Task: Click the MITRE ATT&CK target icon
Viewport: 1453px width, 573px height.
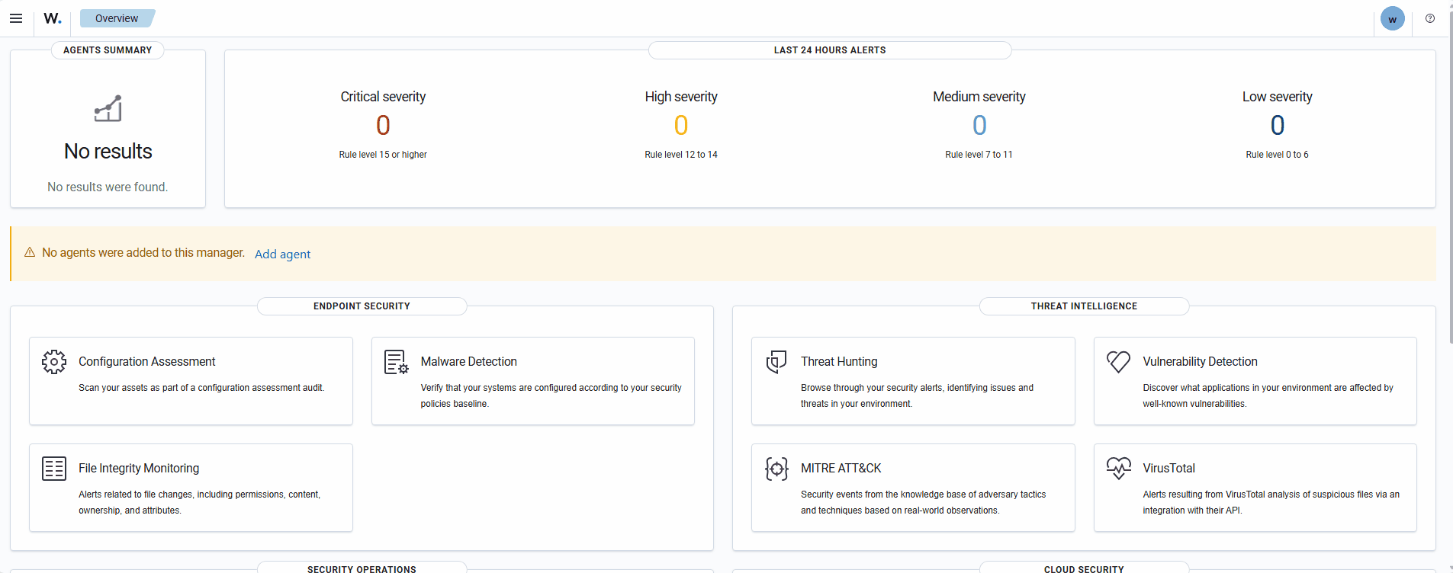Action: (776, 469)
